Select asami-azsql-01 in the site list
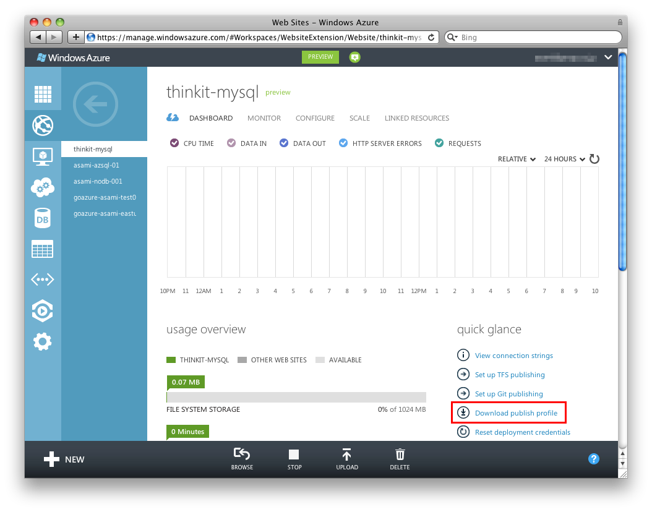The width and height of the screenshot is (652, 512). point(104,165)
